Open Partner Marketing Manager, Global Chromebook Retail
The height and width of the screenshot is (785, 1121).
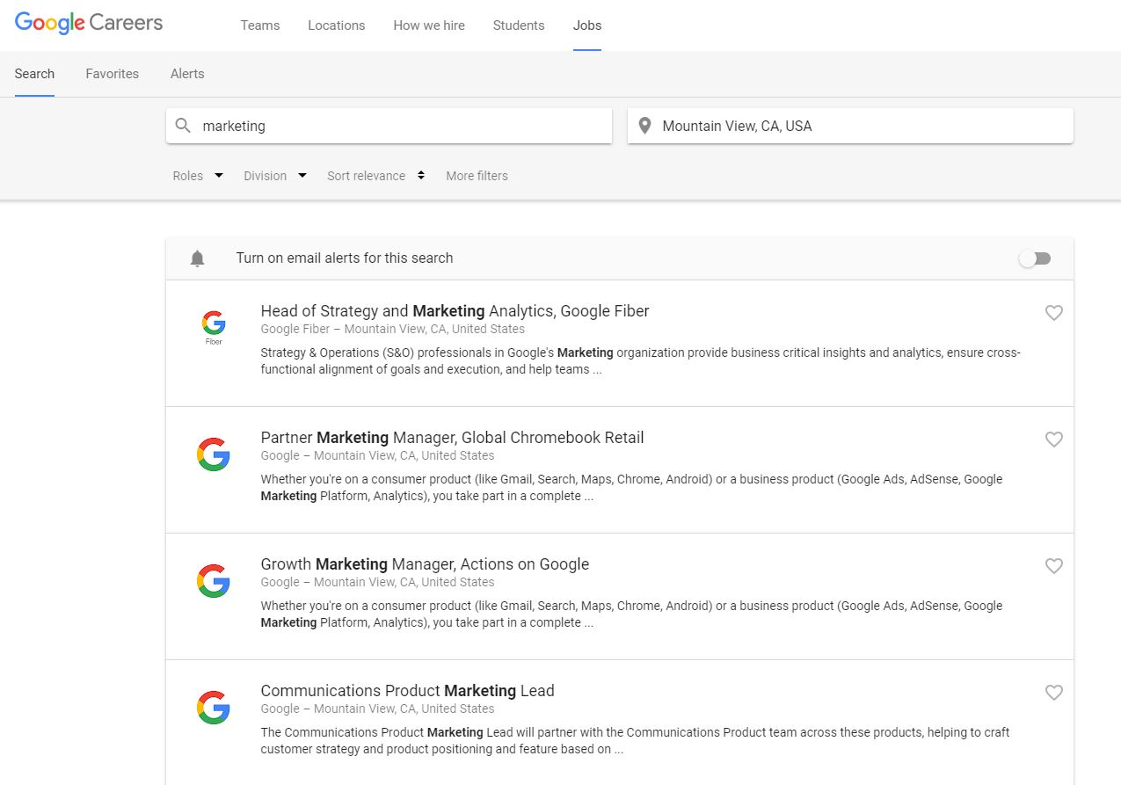click(453, 438)
